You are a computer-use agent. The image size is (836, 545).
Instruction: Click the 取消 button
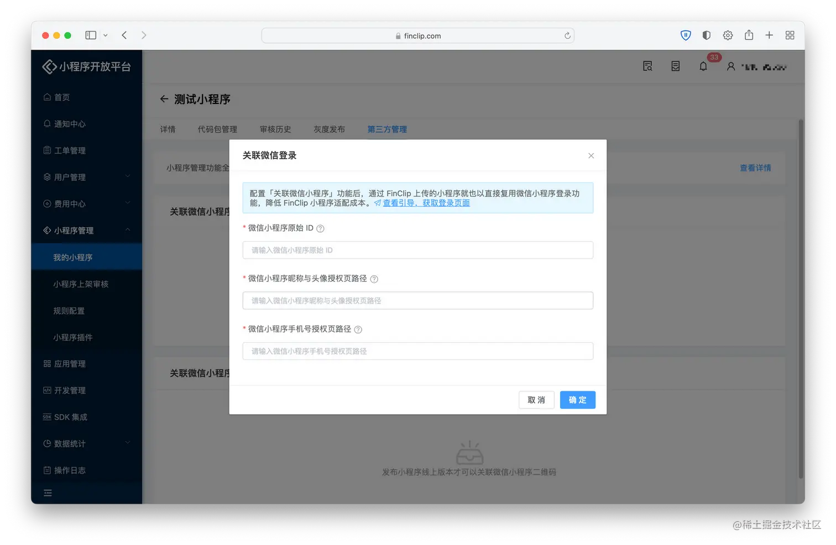pyautogui.click(x=536, y=400)
